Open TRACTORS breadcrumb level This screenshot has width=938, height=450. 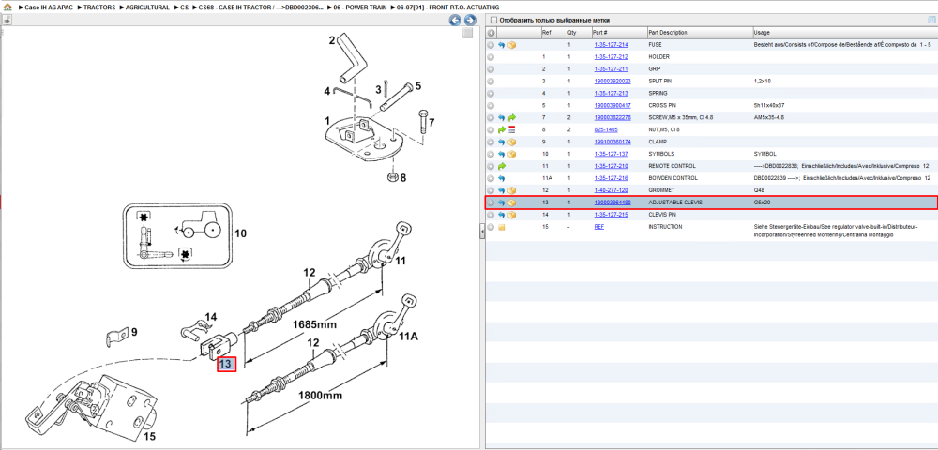[99, 7]
